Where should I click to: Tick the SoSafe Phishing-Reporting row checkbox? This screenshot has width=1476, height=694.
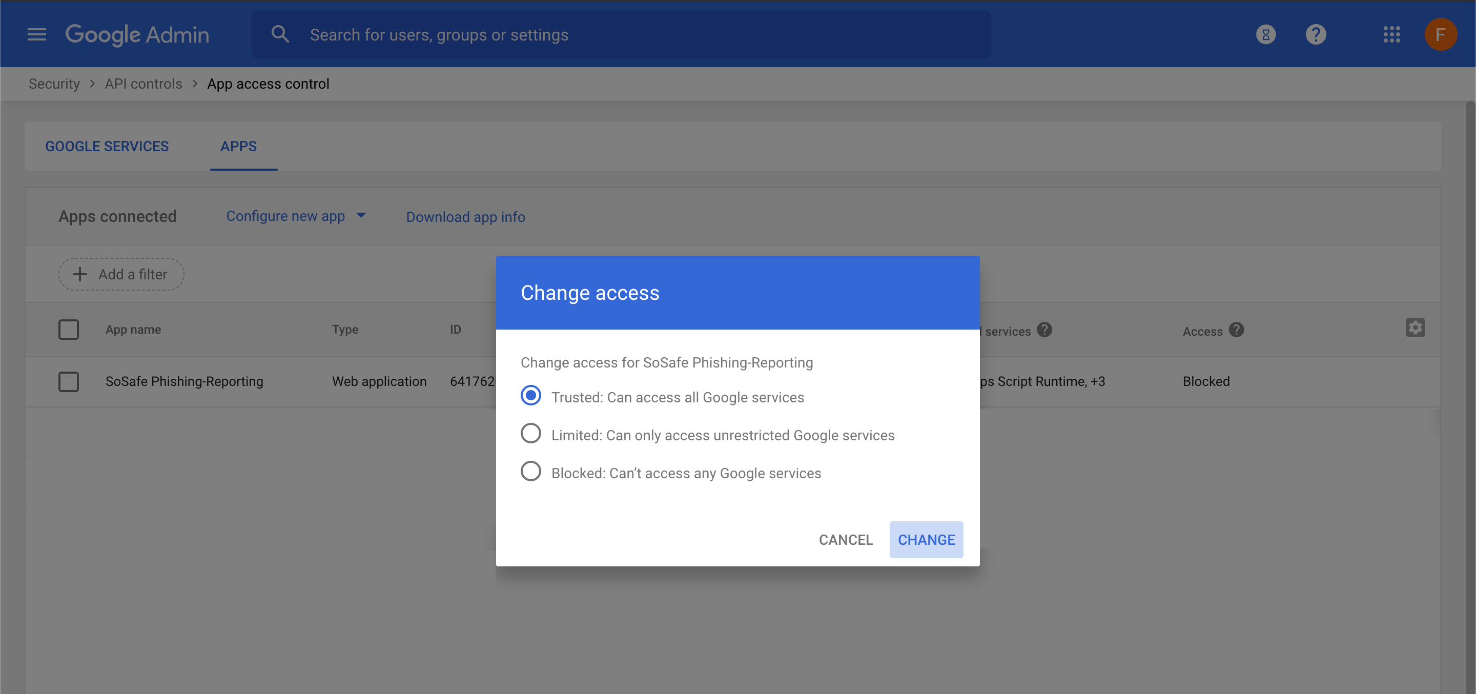click(x=69, y=382)
